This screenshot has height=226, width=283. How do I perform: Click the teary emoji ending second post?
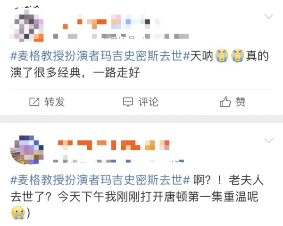point(18,213)
